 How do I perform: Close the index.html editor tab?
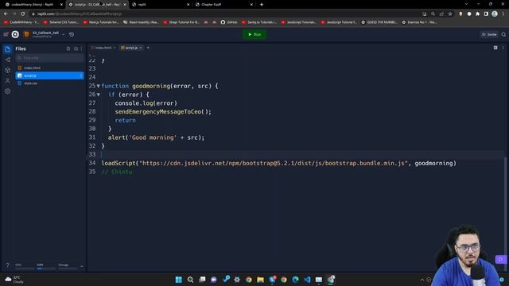pos(115,48)
